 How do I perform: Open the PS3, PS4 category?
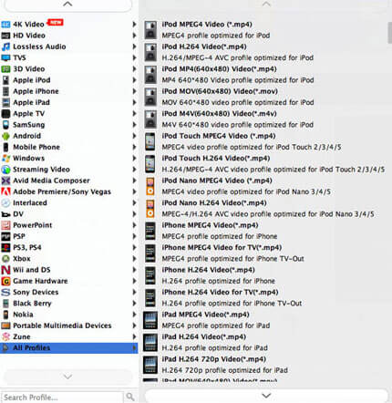point(69,247)
